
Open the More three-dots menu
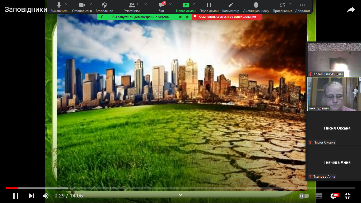tap(303, 5)
